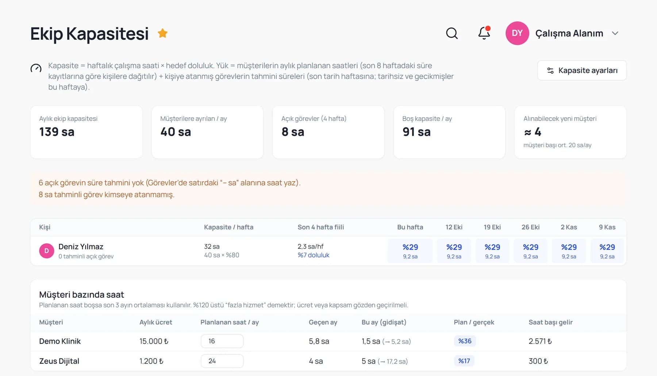Click the Planlanan saat / ay header
The height and width of the screenshot is (376, 657).
coord(230,322)
